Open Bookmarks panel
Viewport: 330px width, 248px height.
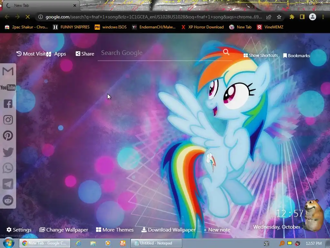(296, 56)
